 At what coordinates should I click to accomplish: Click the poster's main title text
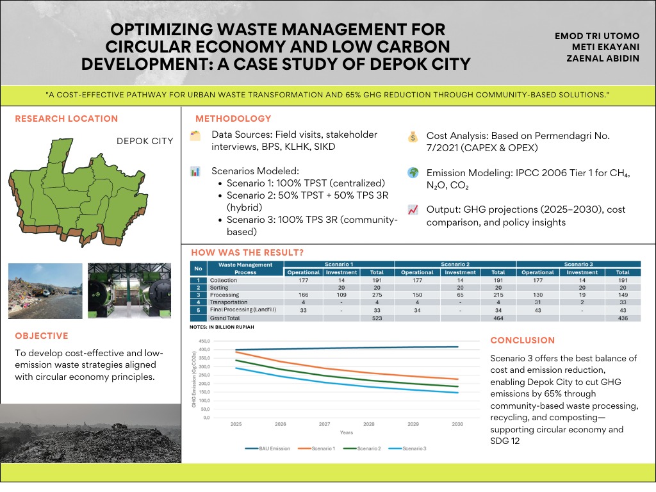[x=275, y=47]
